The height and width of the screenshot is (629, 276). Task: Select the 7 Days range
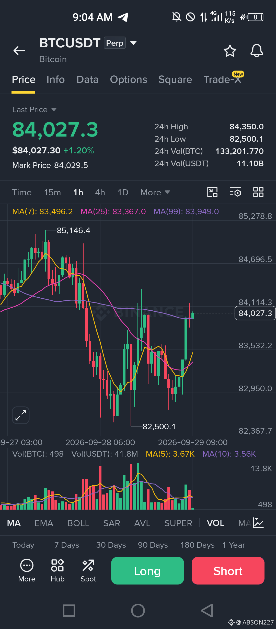67,545
